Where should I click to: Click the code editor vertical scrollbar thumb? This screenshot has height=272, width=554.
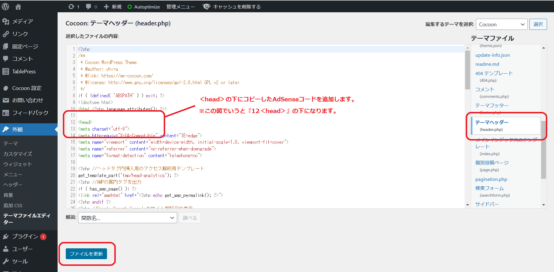[467, 70]
